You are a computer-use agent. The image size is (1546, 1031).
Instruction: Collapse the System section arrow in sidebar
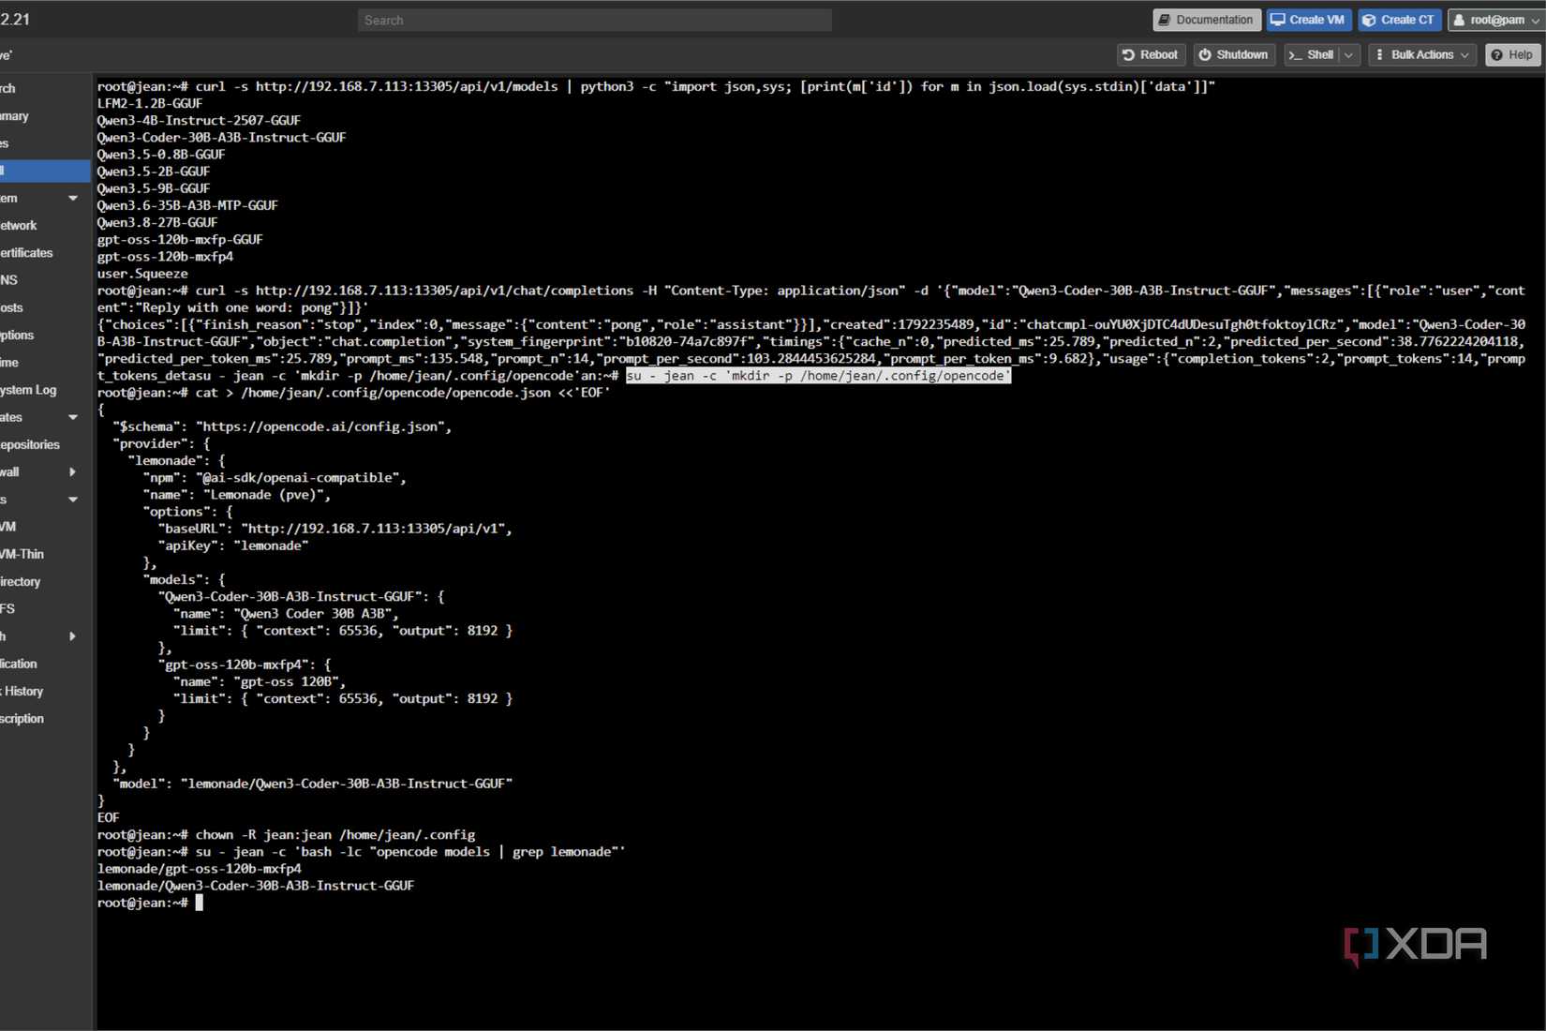pos(73,198)
